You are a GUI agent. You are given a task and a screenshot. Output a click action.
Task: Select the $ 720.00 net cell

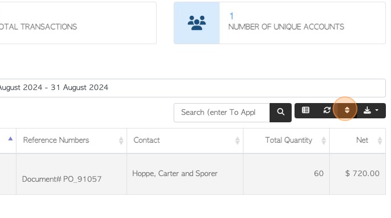(x=362, y=173)
